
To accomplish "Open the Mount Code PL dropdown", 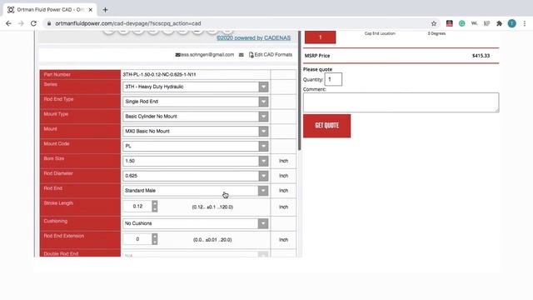I will [196, 146].
